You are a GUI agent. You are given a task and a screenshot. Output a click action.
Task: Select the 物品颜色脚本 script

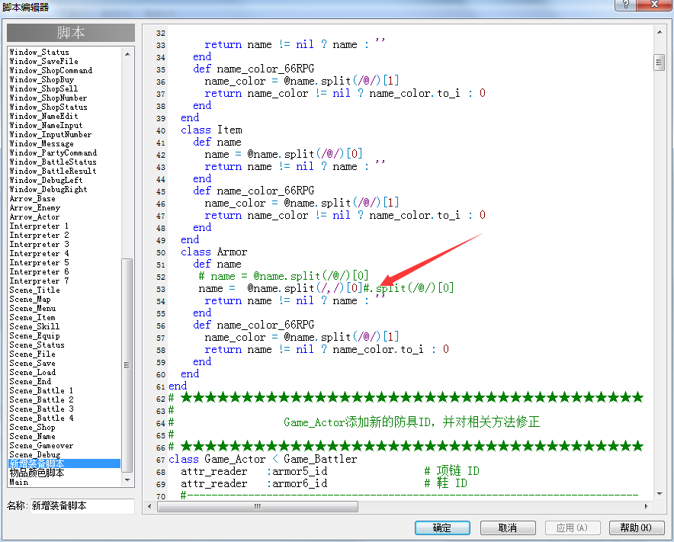(37, 473)
